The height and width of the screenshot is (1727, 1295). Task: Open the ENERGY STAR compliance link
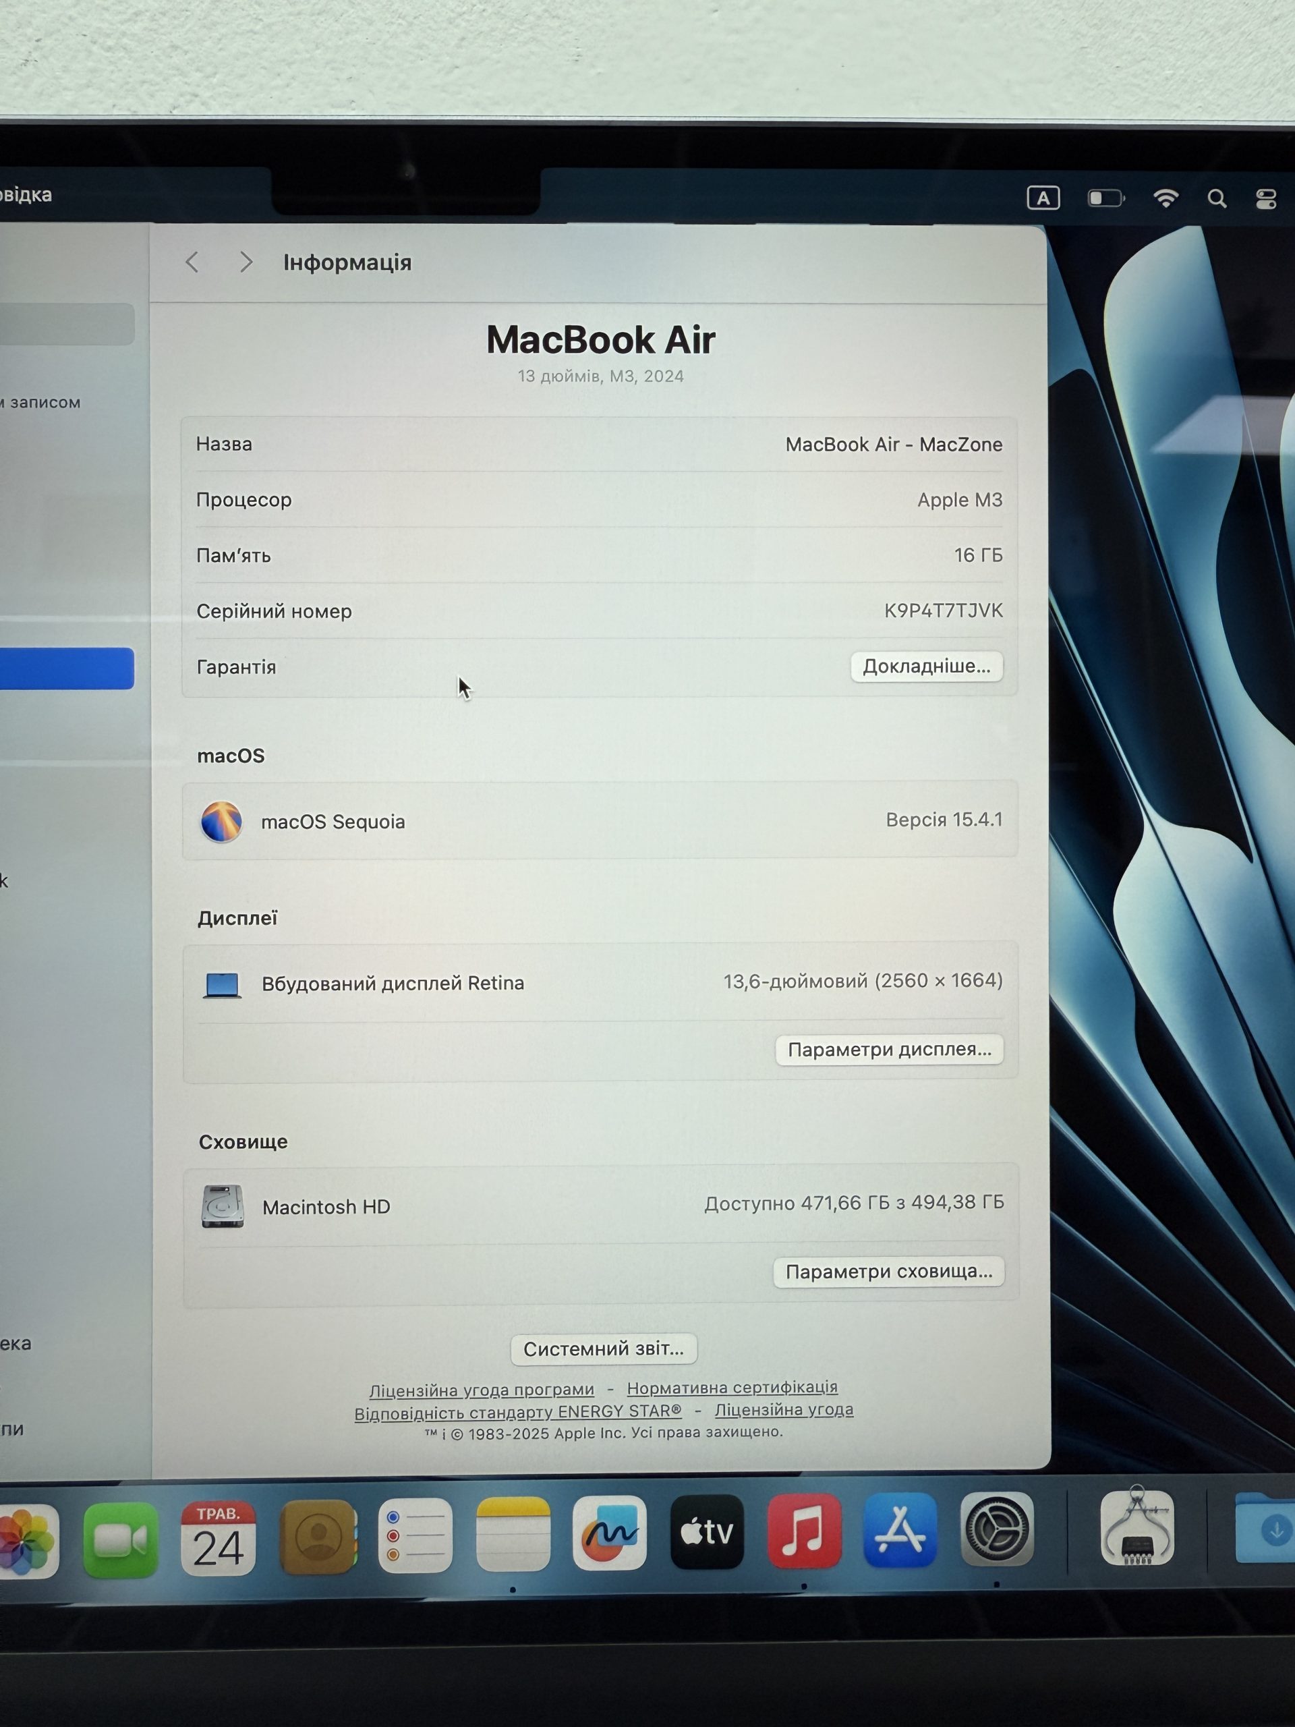518,1413
